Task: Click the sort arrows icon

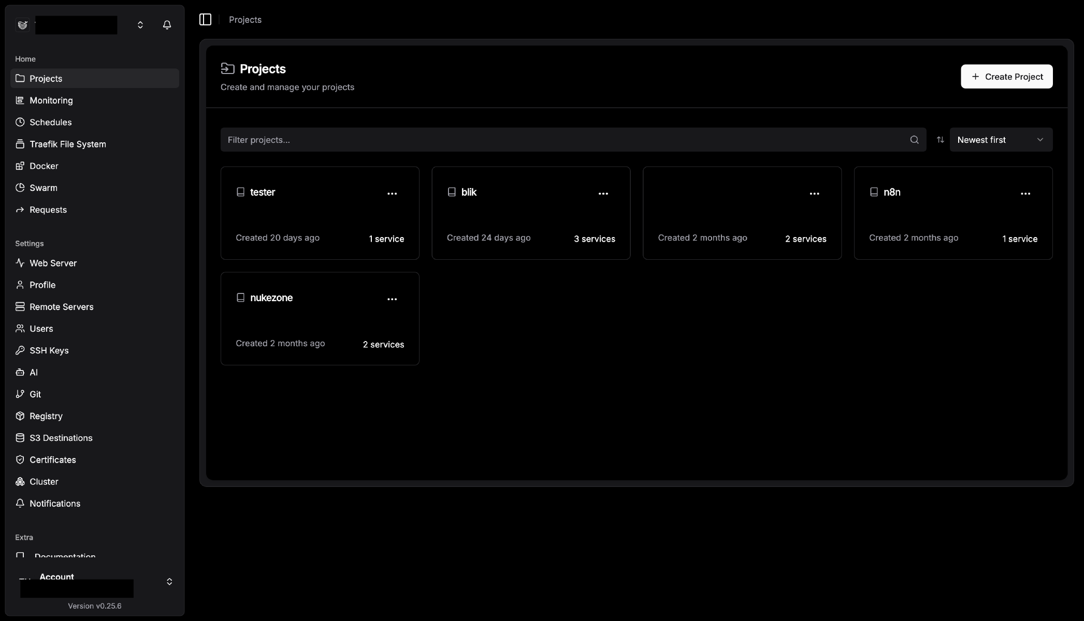Action: pyautogui.click(x=940, y=140)
